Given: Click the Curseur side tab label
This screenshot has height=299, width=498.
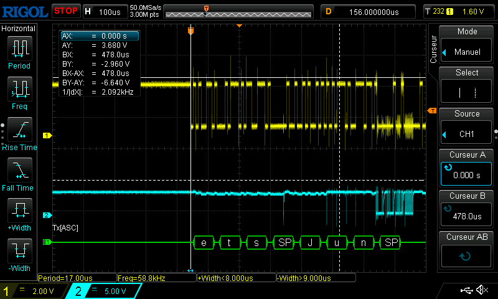Looking at the screenshot, I should [x=433, y=49].
